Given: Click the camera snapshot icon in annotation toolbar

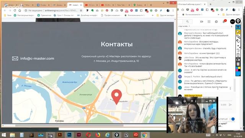Looking at the screenshot, I should 238,59.
